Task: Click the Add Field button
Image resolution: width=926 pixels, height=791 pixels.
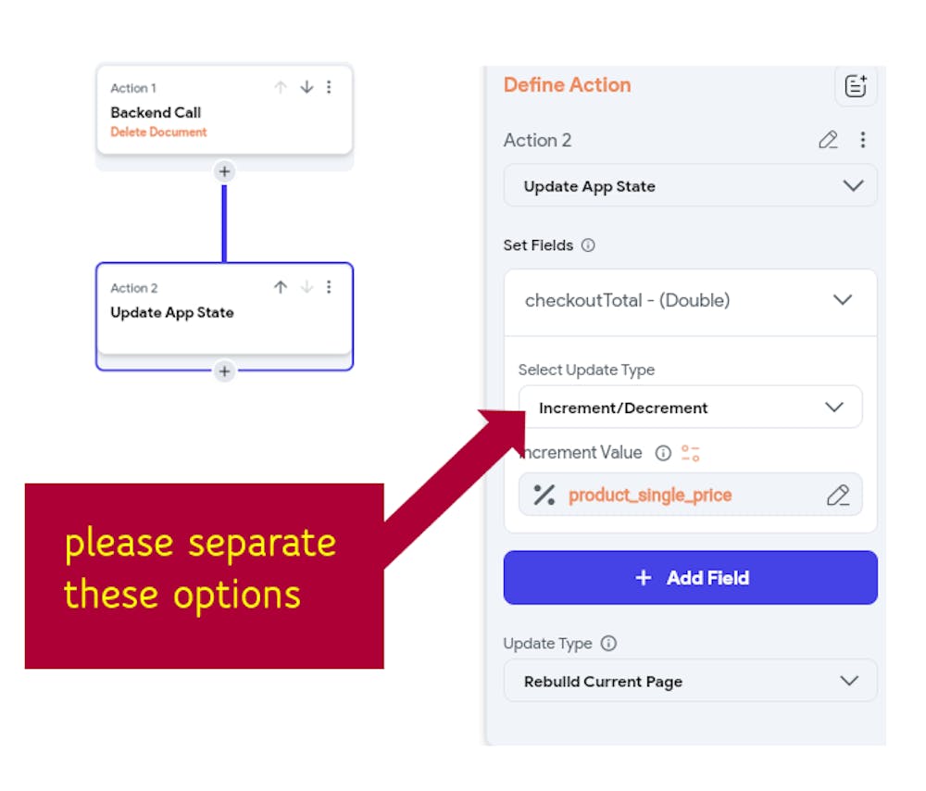Action: tap(690, 577)
